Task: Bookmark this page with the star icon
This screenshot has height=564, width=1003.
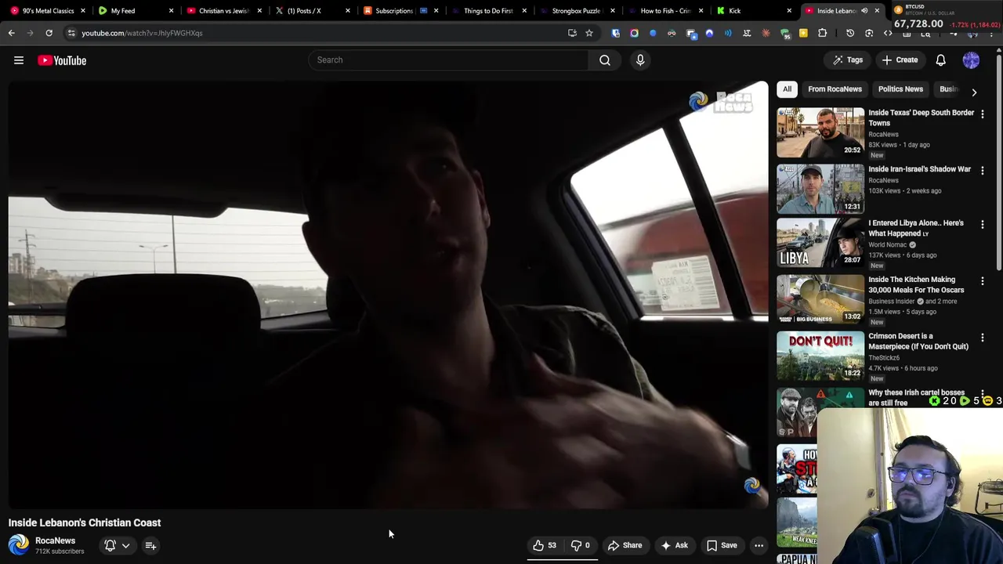Action: point(589,33)
